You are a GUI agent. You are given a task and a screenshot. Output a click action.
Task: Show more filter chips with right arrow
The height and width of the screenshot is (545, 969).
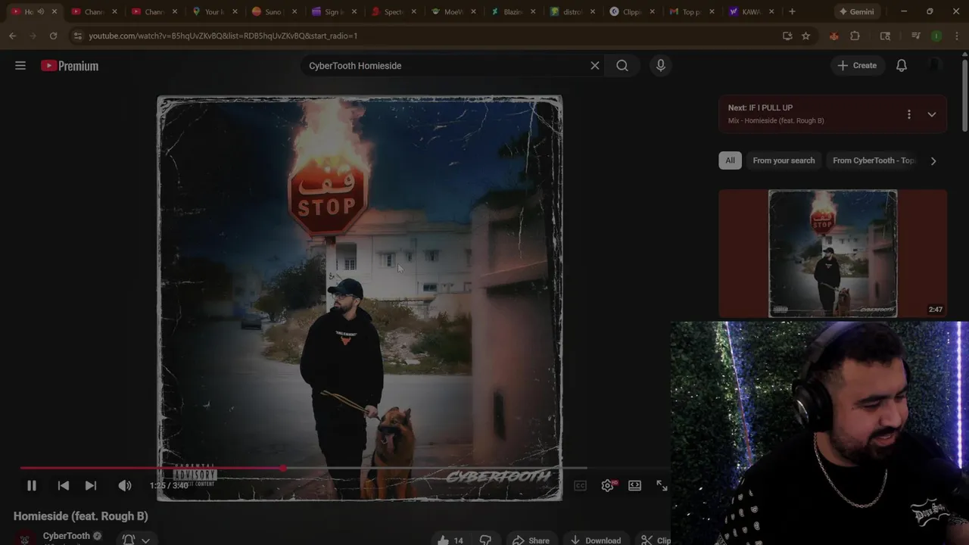pos(933,160)
